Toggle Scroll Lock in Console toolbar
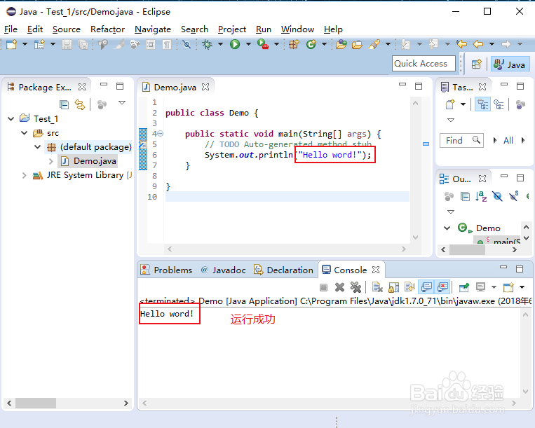Viewport: 535px width, 428px height. [393, 287]
